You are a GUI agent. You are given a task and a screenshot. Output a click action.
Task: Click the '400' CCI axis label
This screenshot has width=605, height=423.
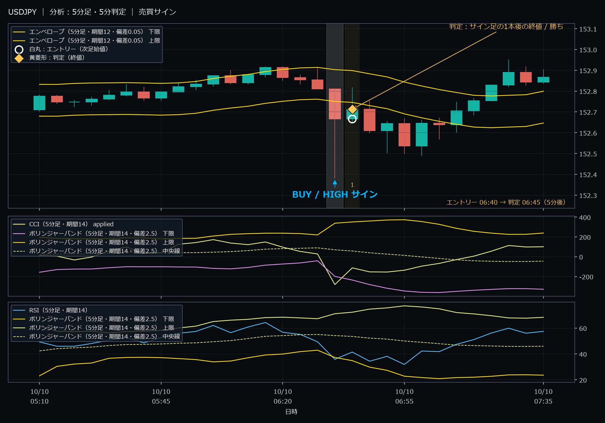click(585, 218)
